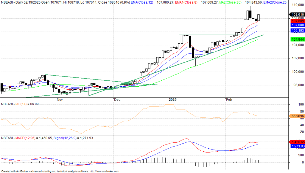Image resolution: width=305 pixels, height=173 pixels.
Task: Click the red 107,609 EMA1 price tag
Action: pos(297,21)
